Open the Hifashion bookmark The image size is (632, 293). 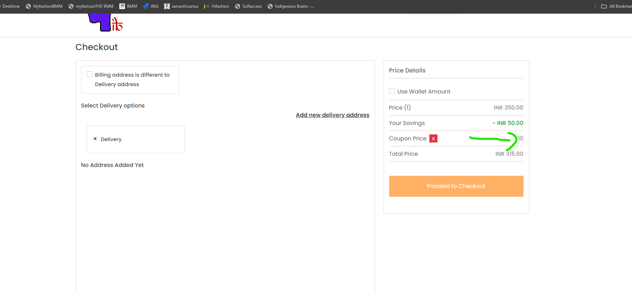click(x=217, y=6)
